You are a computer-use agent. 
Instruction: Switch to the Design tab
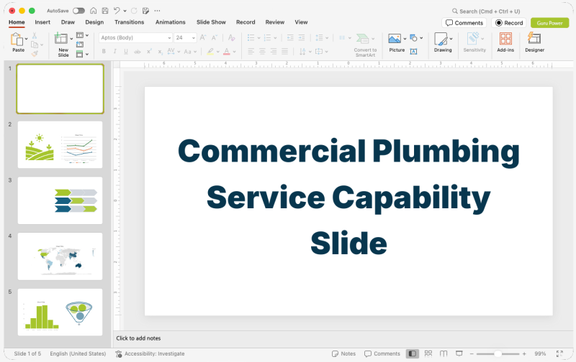point(94,22)
